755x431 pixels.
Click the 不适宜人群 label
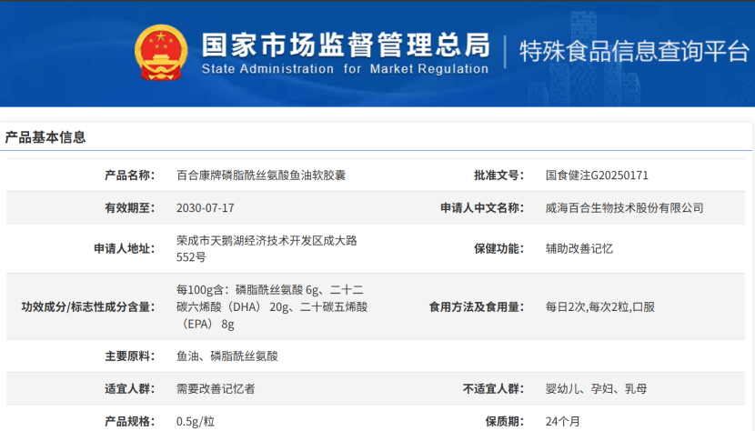click(493, 388)
